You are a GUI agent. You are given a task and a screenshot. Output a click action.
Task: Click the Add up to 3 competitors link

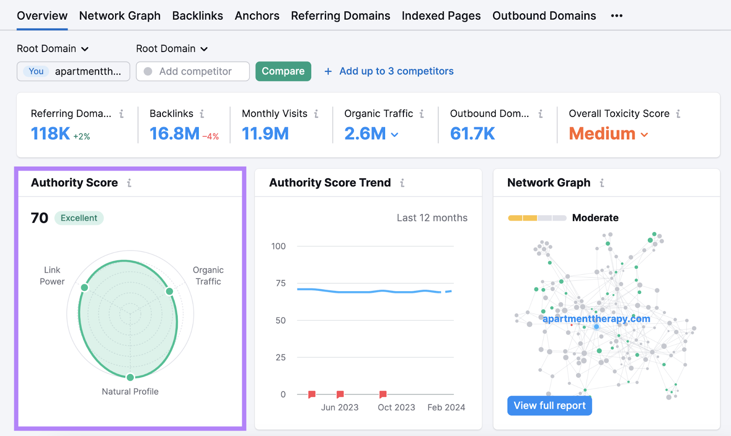[x=396, y=71]
